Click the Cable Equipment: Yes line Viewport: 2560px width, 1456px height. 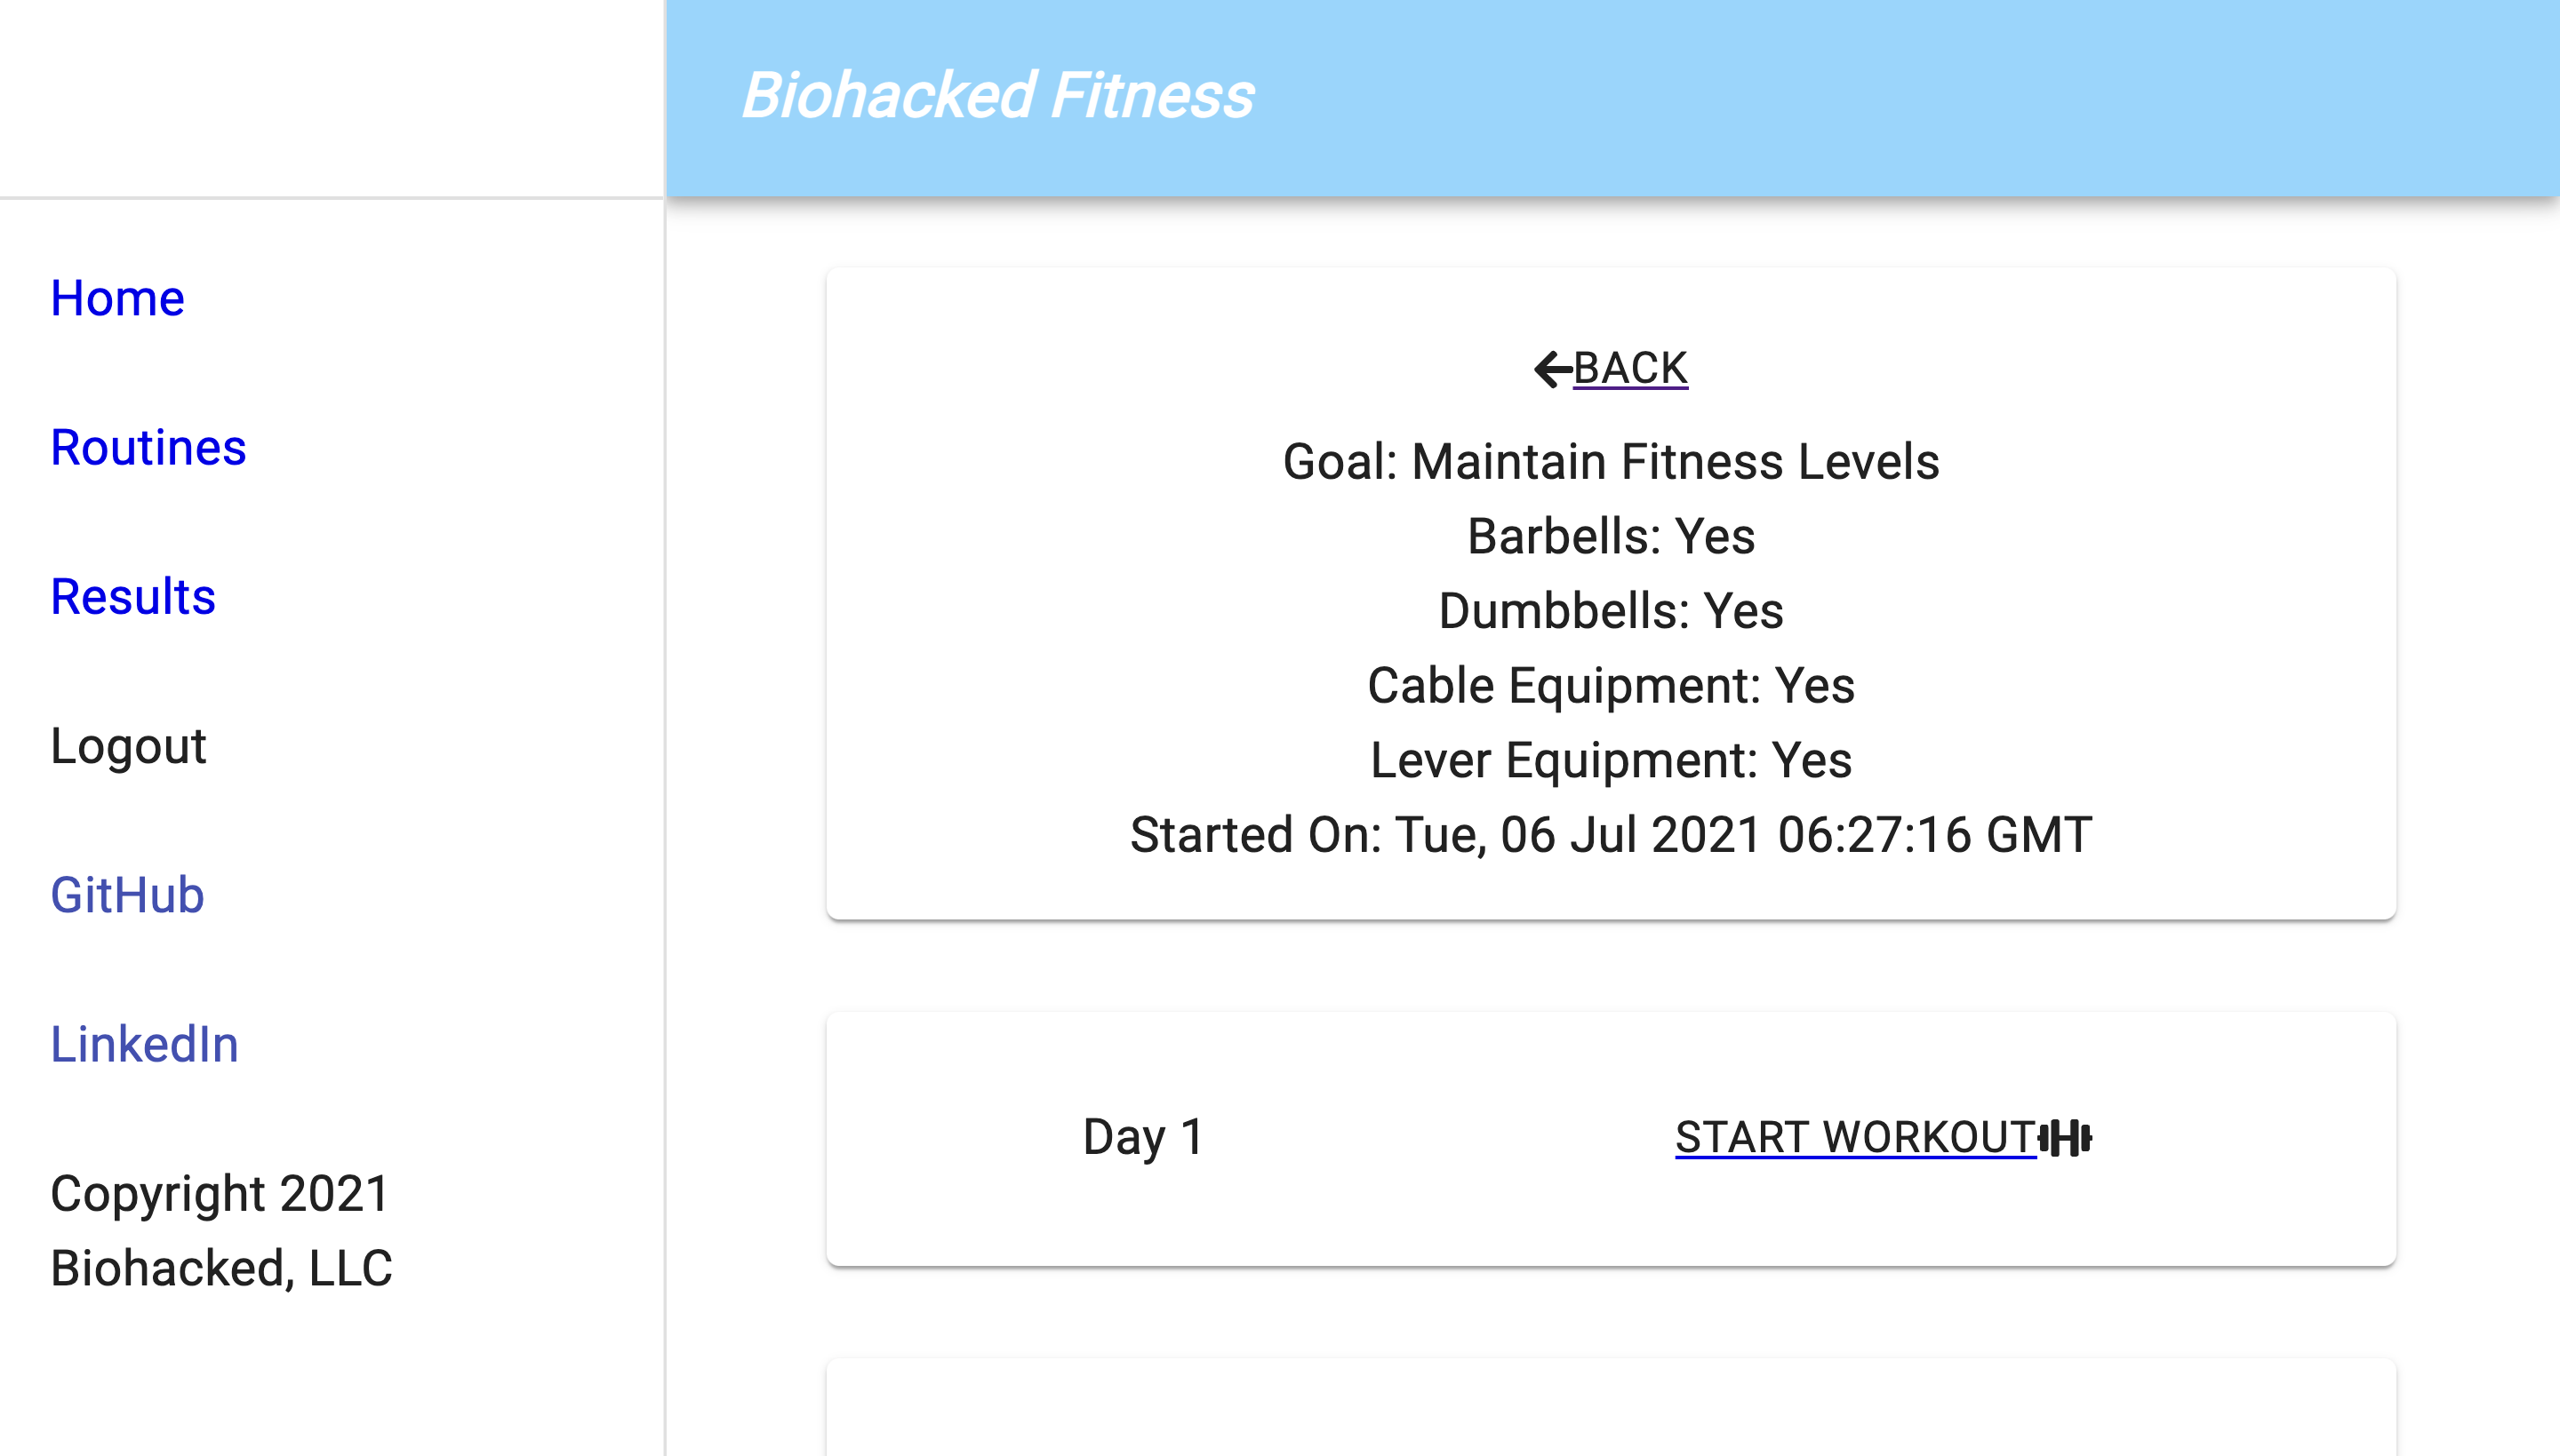1611,686
